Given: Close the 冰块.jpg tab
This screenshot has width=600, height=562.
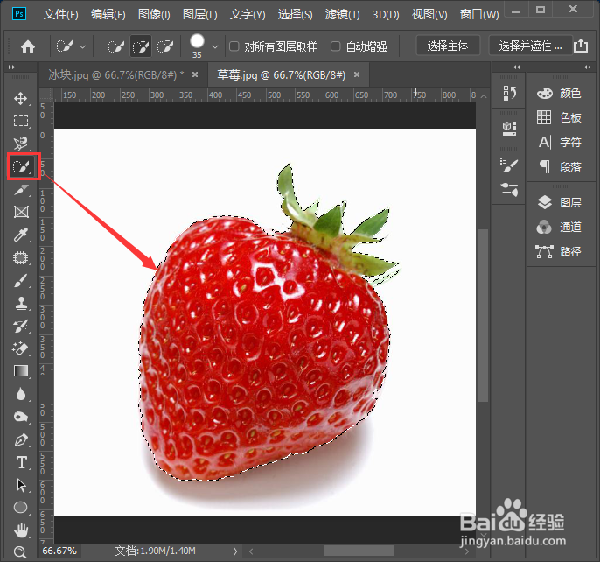Looking at the screenshot, I should (x=195, y=74).
